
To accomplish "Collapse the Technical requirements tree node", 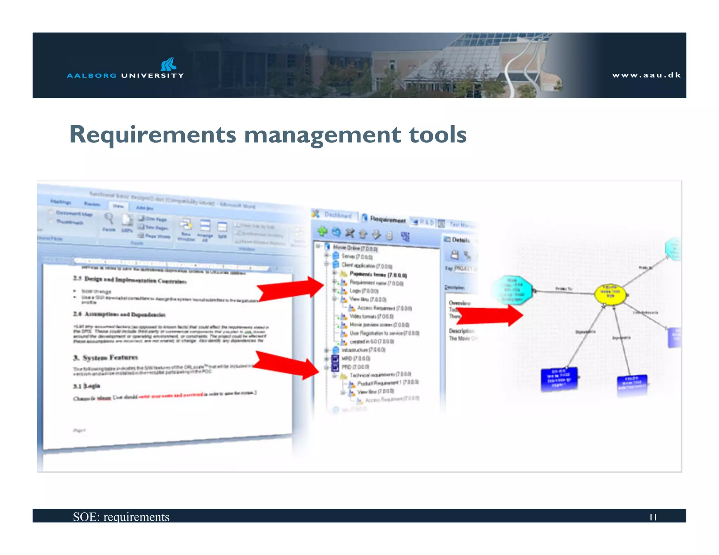I will [335, 375].
